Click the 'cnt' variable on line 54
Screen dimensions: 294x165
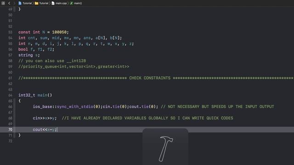(32, 38)
